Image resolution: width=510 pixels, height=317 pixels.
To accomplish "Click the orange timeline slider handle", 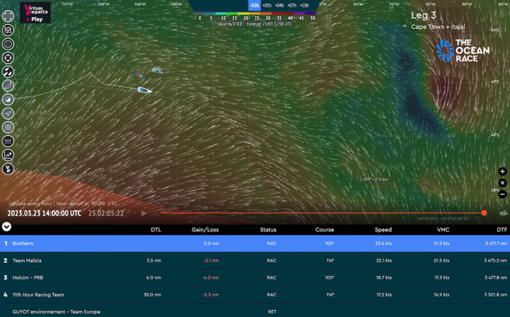I will [x=484, y=213].
